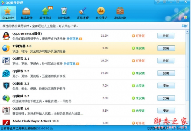Image resolution: width=191 pixels, height=131 pixels.
Task: Upgrade QQ2010 Beta2 with 升级 button
Action: (166, 36)
